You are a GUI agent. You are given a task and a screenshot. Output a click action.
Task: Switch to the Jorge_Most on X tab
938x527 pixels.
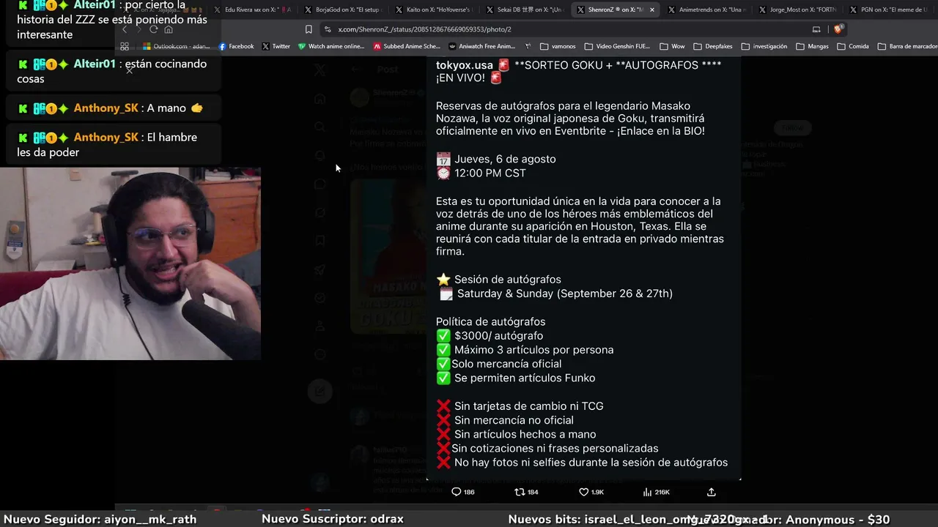(x=797, y=10)
